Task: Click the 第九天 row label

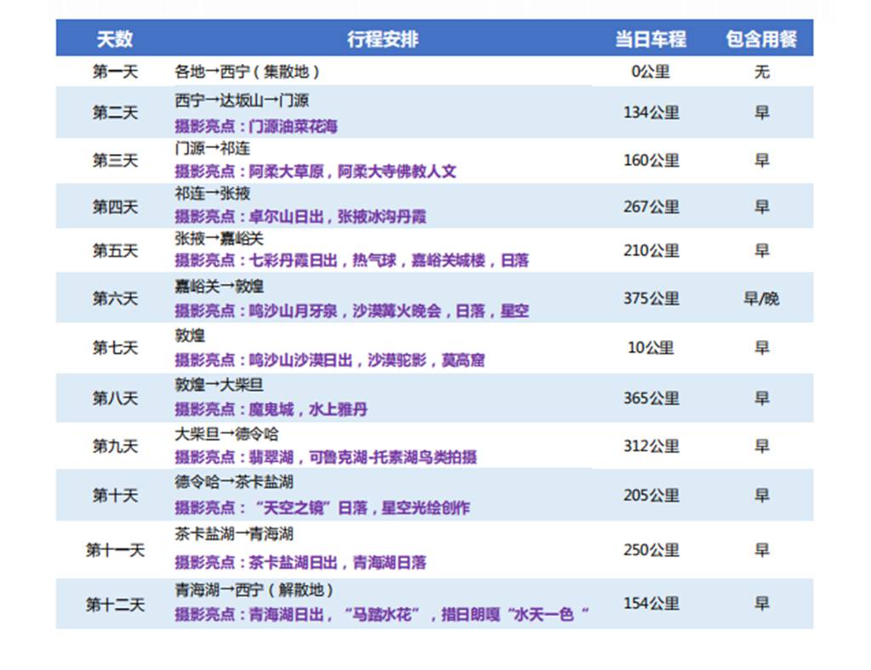Action: 115,446
